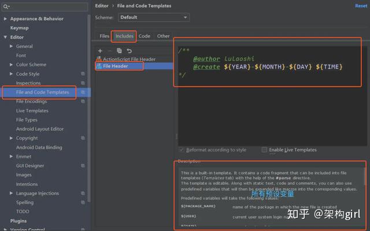Expand the Code Style node
The height and width of the screenshot is (231, 370).
click(x=11, y=74)
